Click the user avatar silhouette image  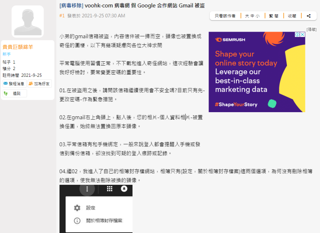pyautogui.click(x=27, y=21)
